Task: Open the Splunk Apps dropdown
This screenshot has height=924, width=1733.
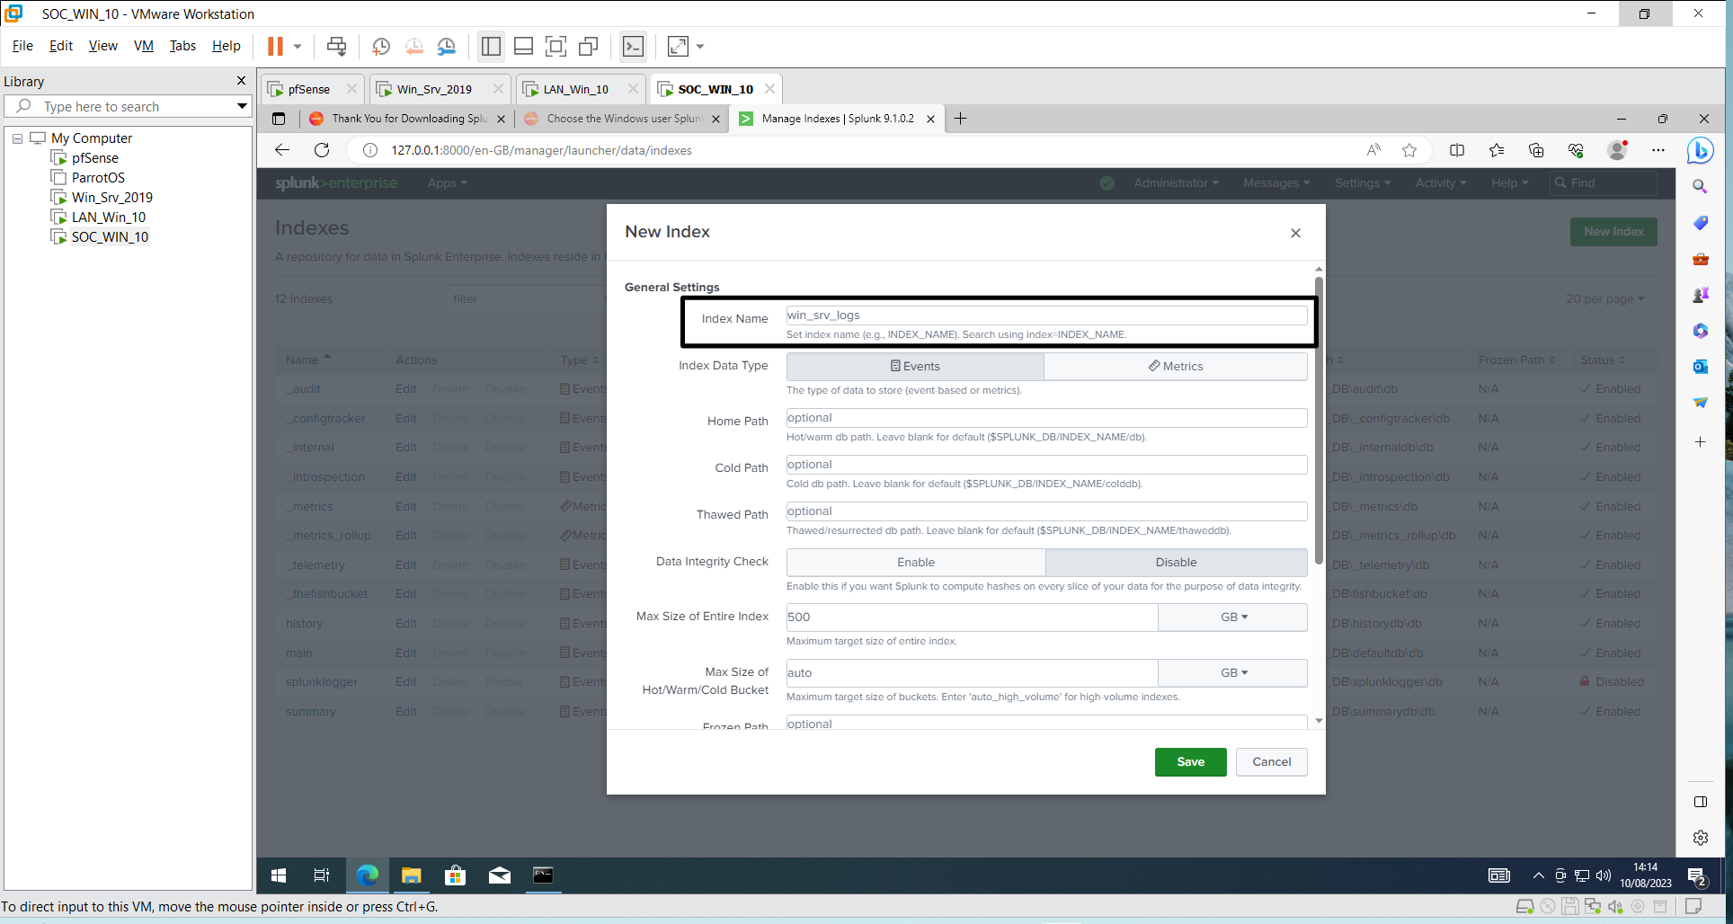Action: pos(447,182)
